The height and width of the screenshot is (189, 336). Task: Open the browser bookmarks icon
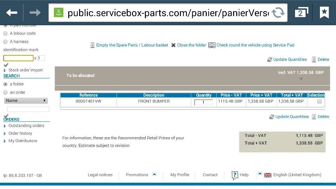[x=324, y=13]
